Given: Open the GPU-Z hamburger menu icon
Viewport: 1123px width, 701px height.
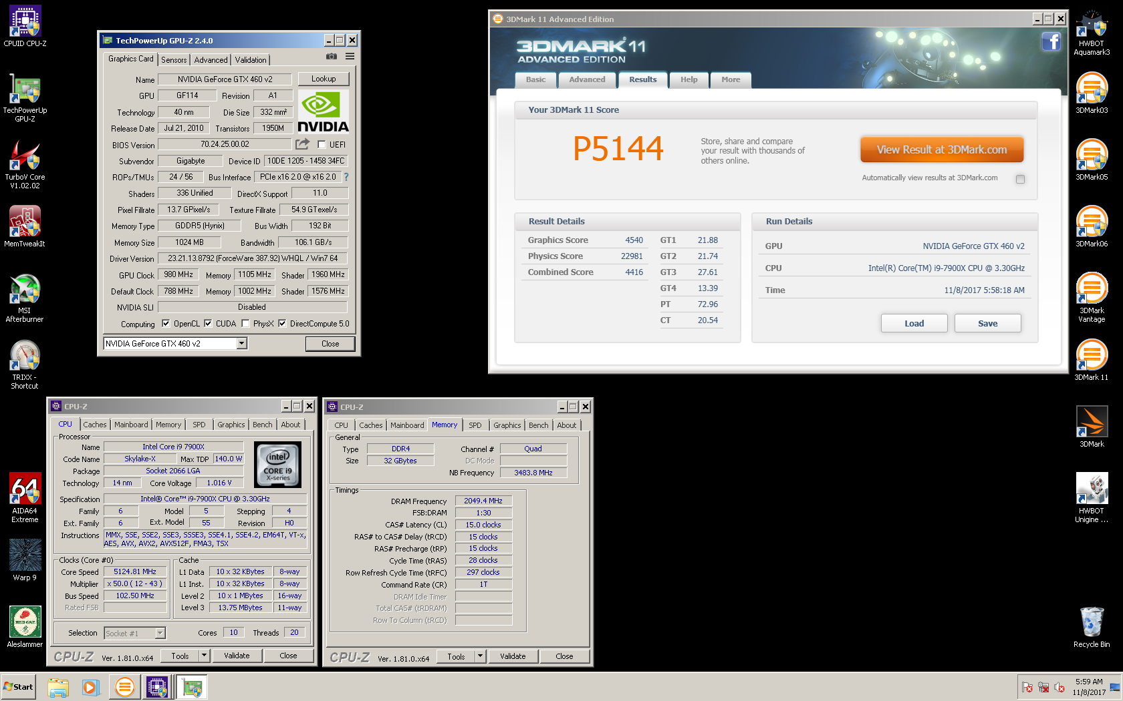Looking at the screenshot, I should pos(350,57).
